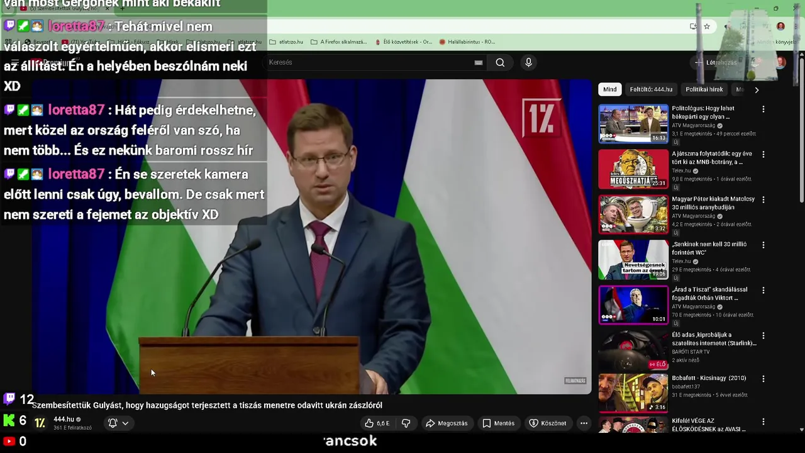
Task: Open the 444.hu channel avatar
Action: coord(40,423)
